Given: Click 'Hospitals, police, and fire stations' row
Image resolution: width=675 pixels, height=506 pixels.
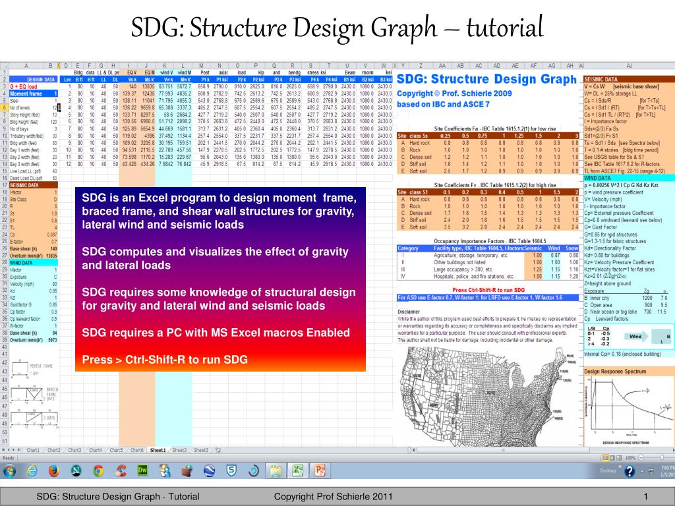Looking at the screenshot, I should 488,276.
